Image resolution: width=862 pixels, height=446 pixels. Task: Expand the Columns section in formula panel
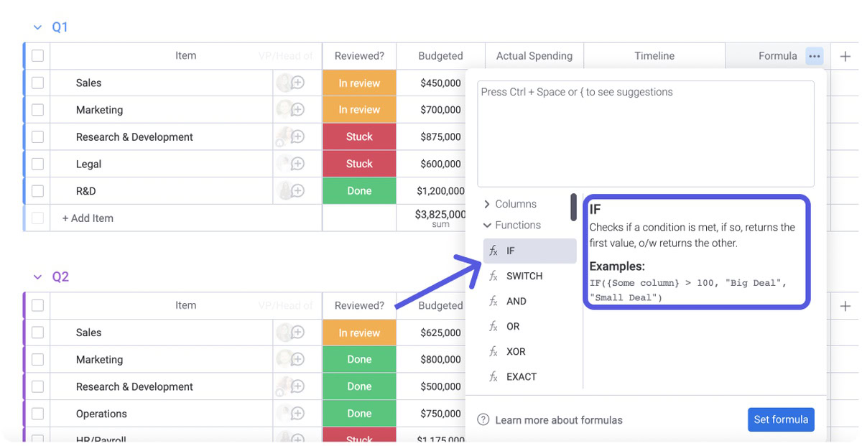(488, 205)
